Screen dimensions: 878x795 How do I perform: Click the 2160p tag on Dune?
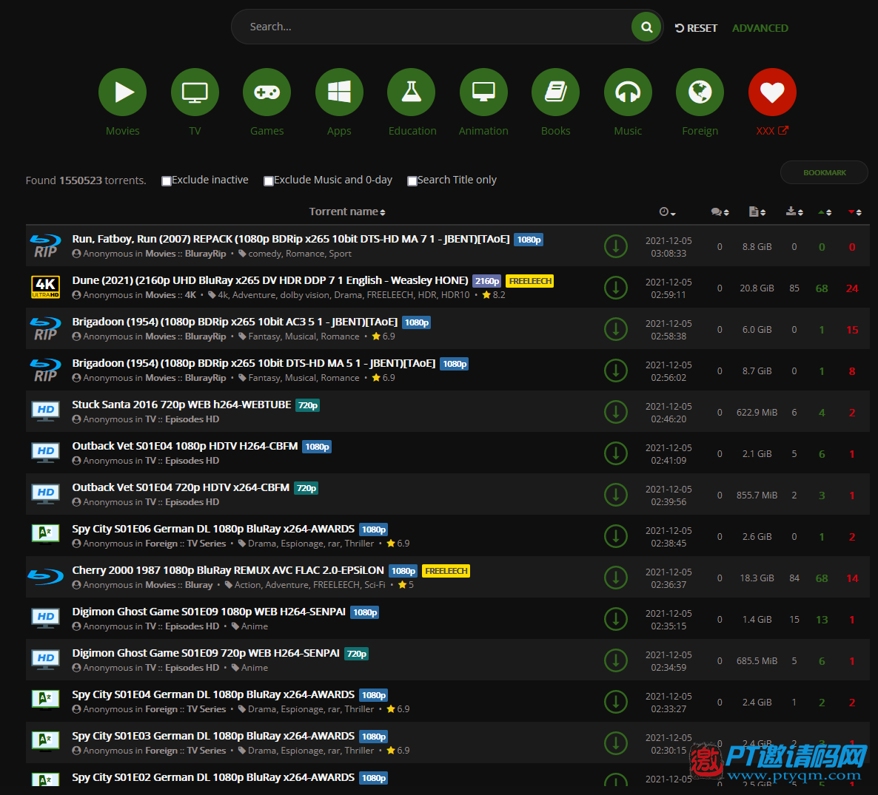pyautogui.click(x=487, y=281)
